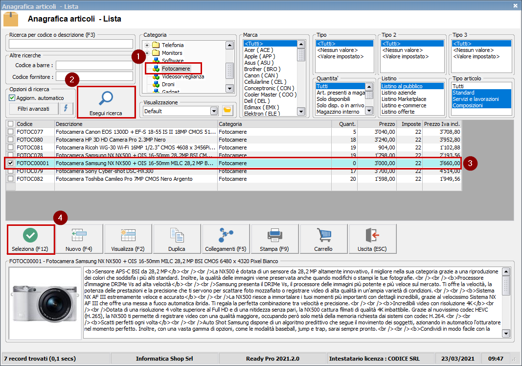Screen dimensions: 522x366
Task: Check the row checkbox for FOTOC077
Action: pyautogui.click(x=11, y=132)
